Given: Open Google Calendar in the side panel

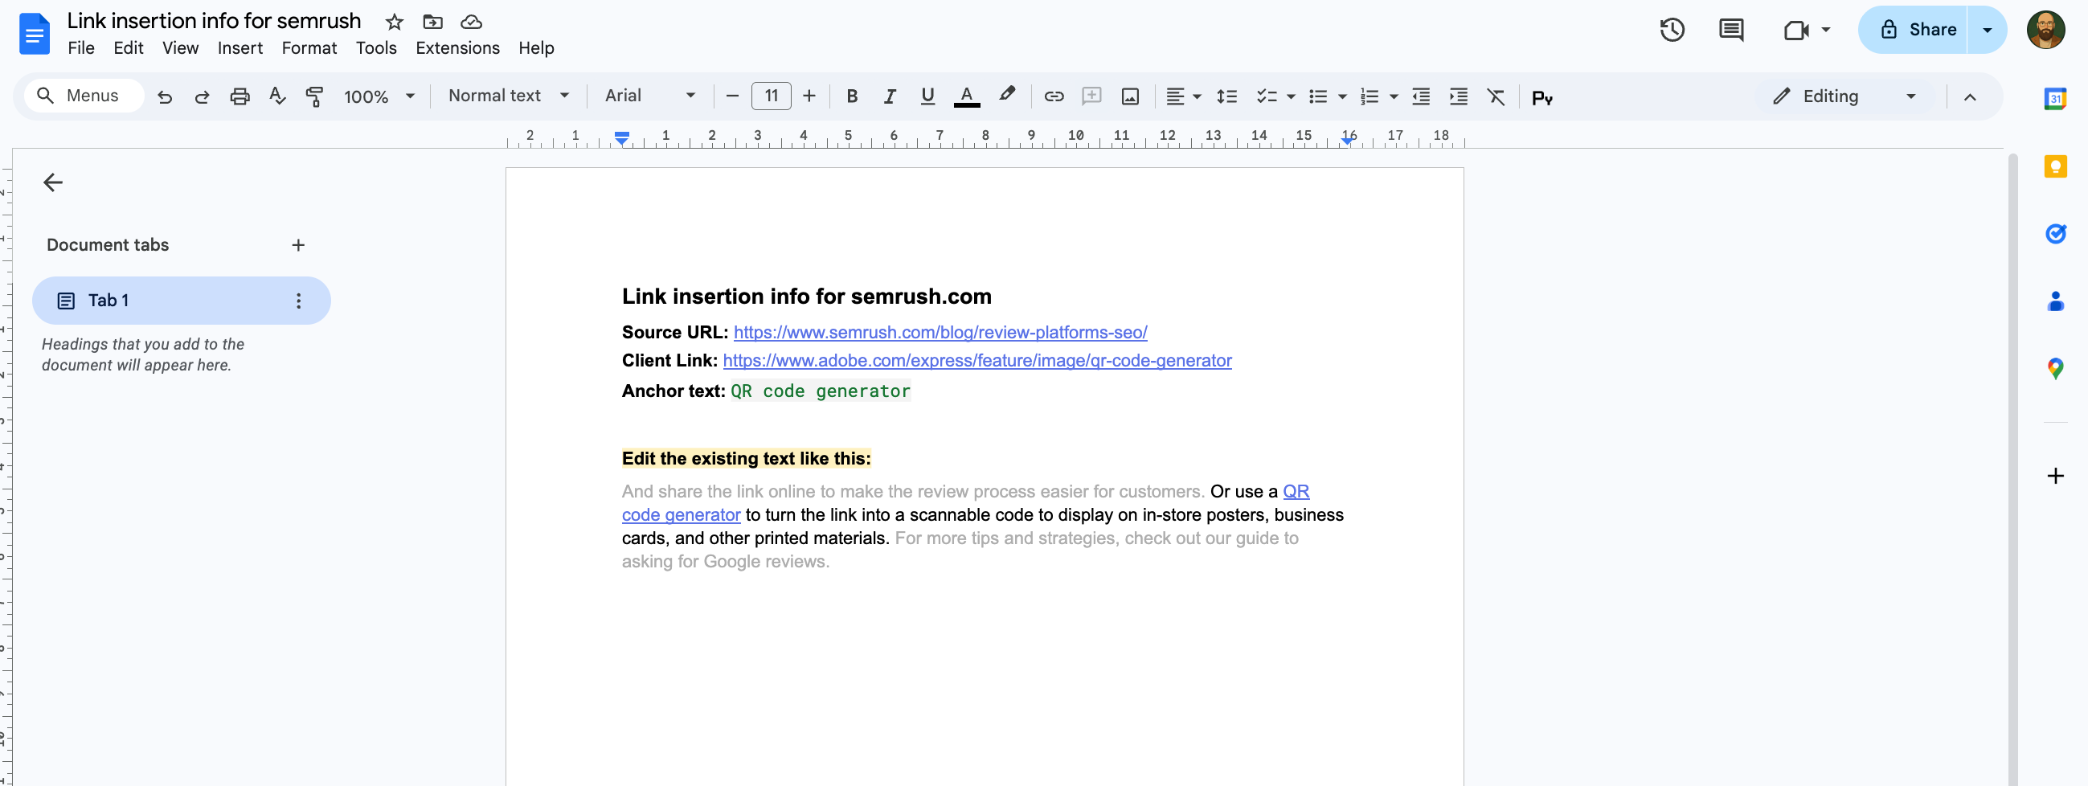Looking at the screenshot, I should (2057, 97).
